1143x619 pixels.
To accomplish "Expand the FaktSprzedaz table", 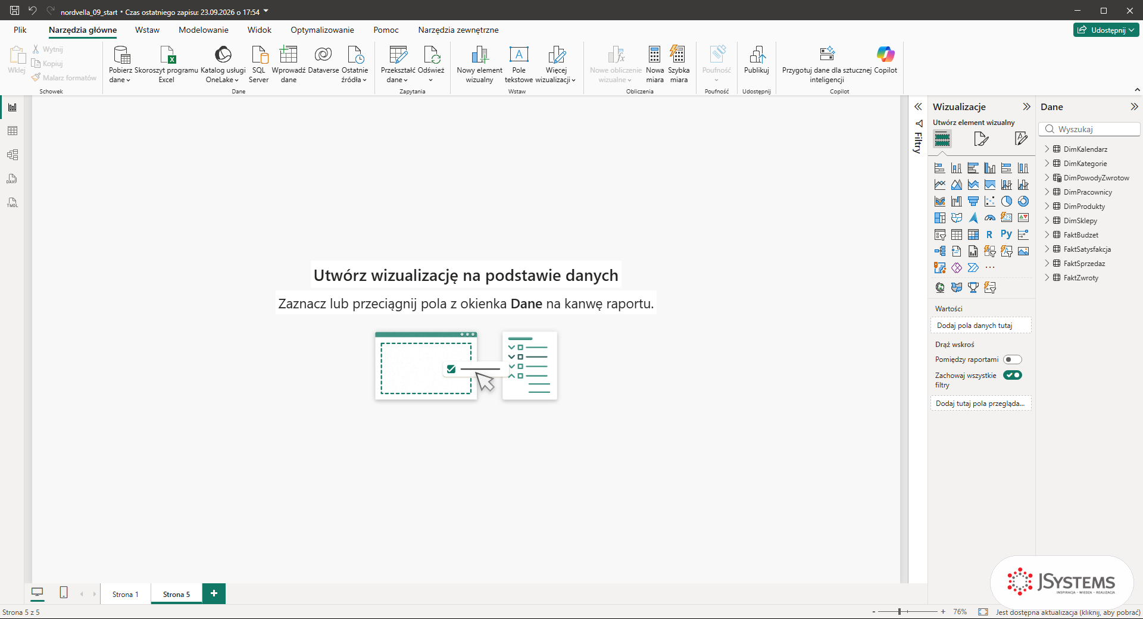I will tap(1047, 264).
